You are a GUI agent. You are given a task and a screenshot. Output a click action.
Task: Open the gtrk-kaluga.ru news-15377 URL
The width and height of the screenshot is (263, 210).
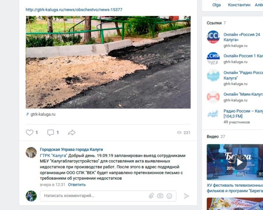click(74, 10)
